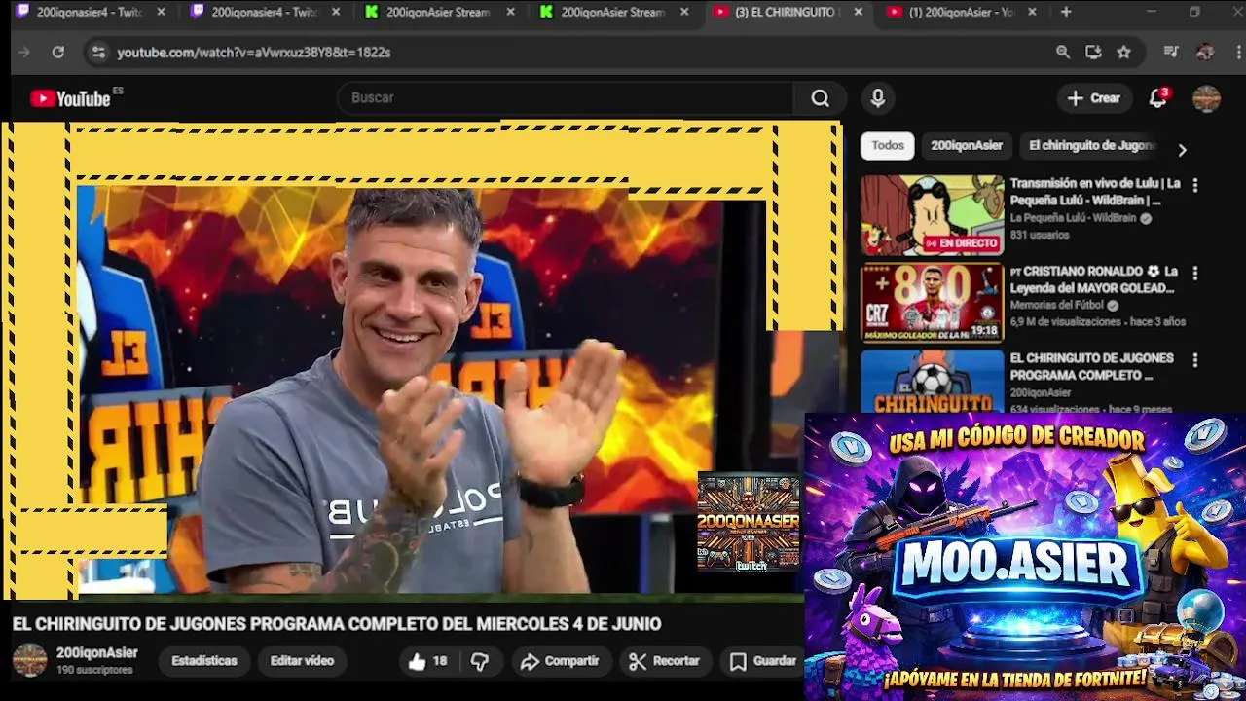Image resolution: width=1246 pixels, height=701 pixels.
Task: Click the Transmisión en vivo de Lulu title
Action: click(x=1095, y=192)
